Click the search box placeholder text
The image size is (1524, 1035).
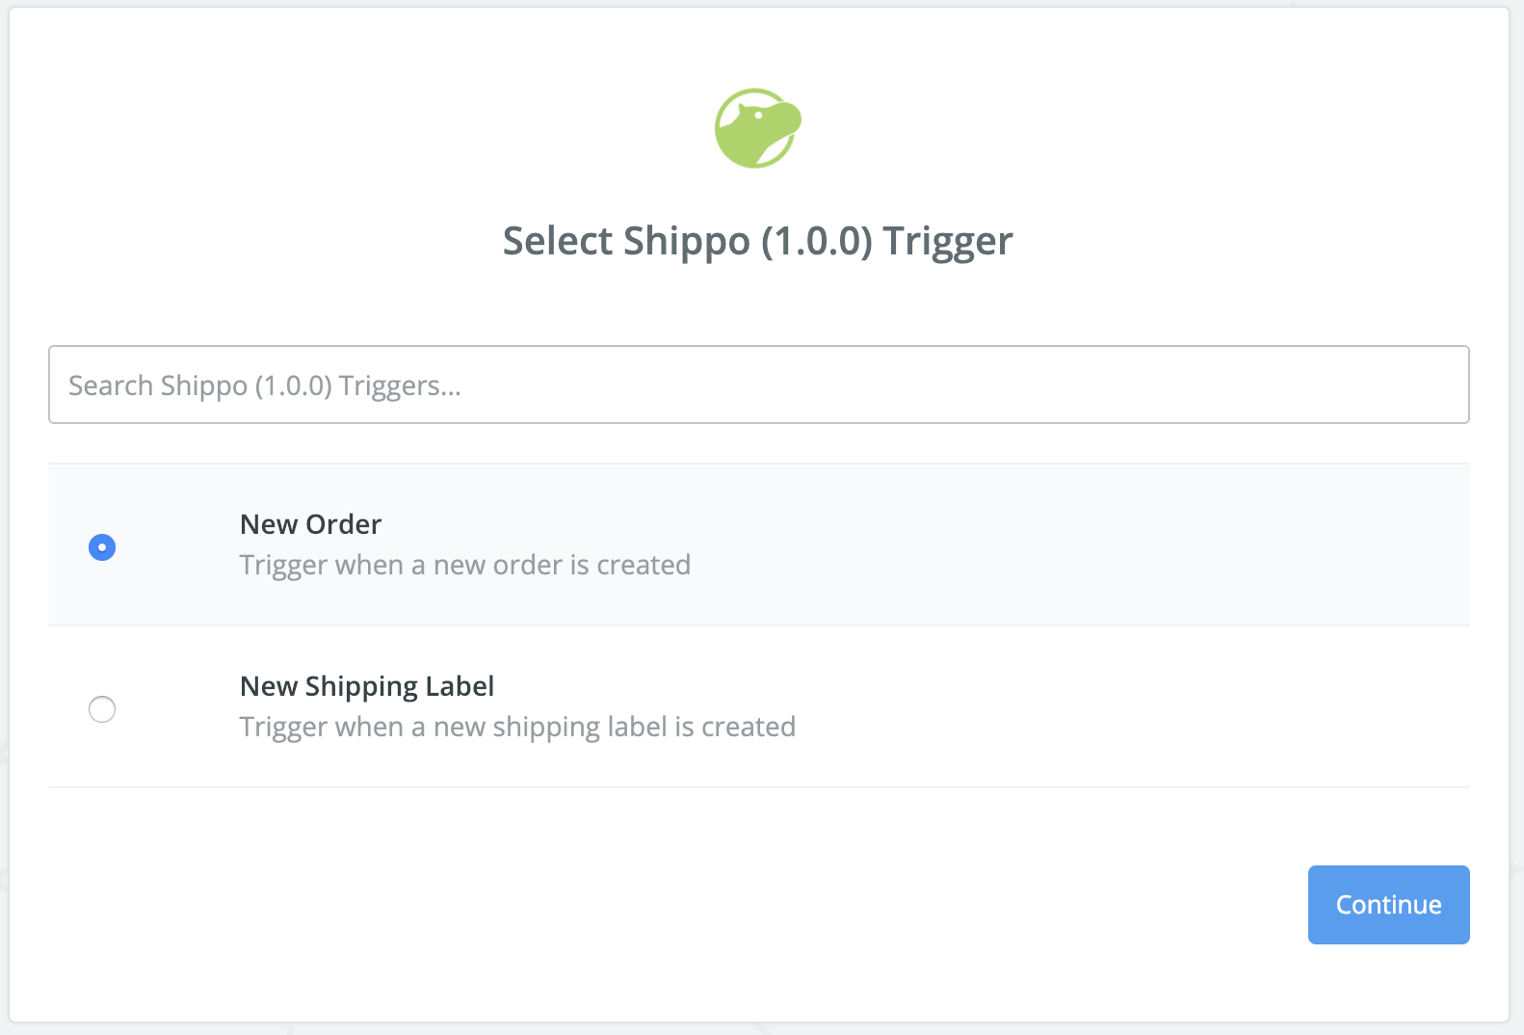265,385
